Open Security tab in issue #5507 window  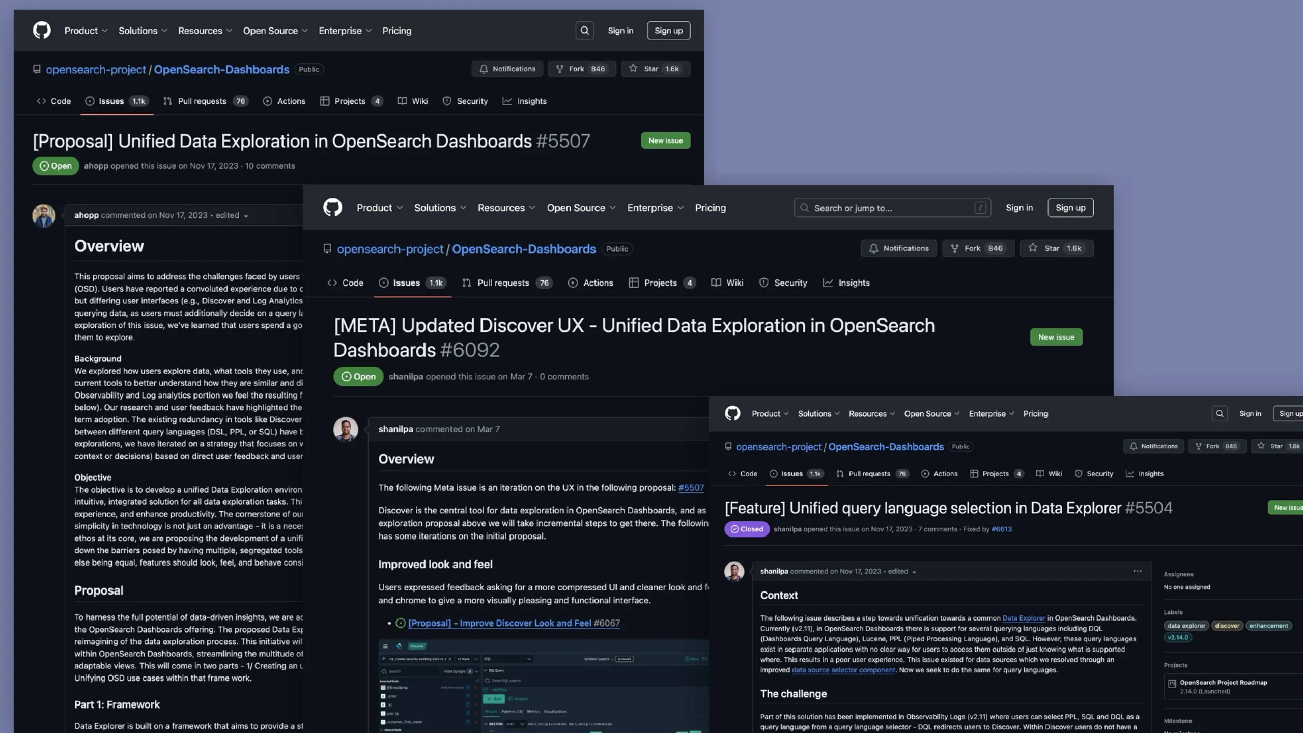(465, 101)
